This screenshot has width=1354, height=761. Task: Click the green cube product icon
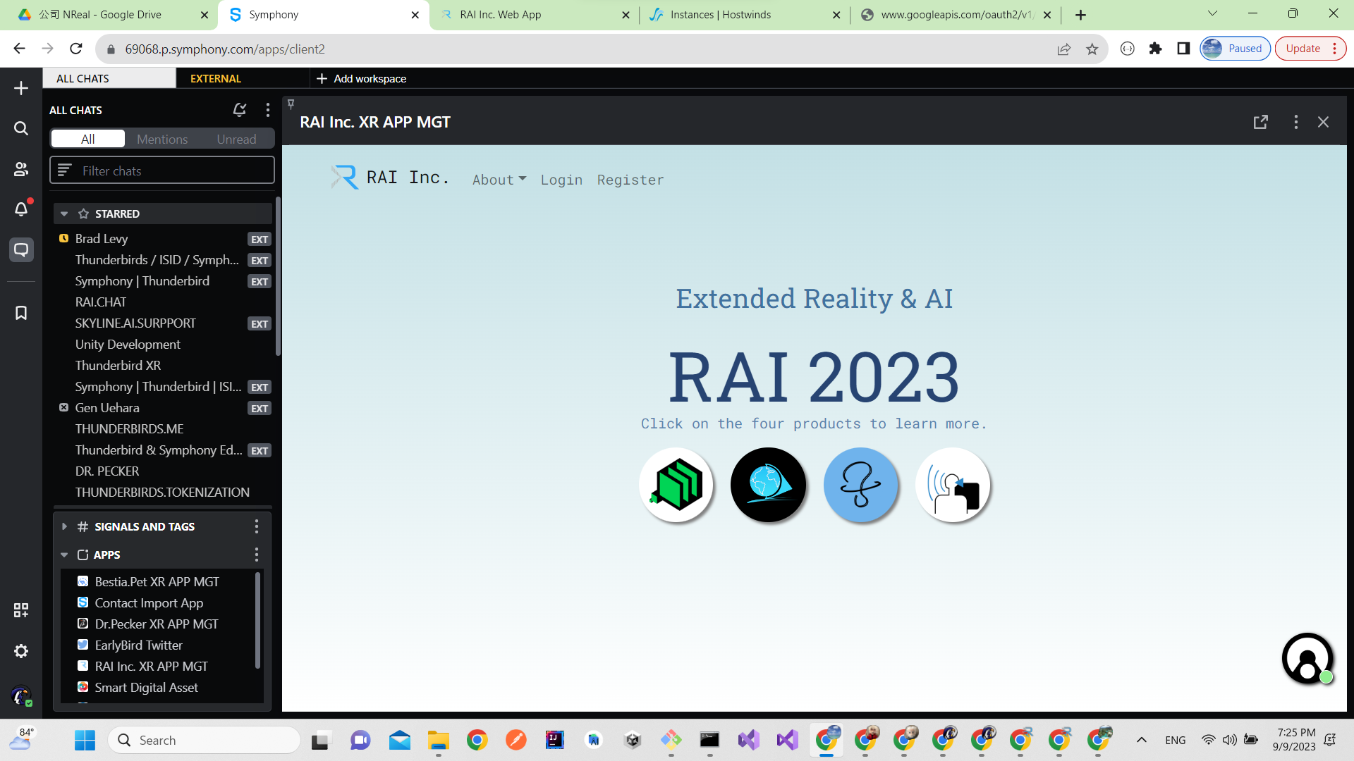pyautogui.click(x=676, y=485)
